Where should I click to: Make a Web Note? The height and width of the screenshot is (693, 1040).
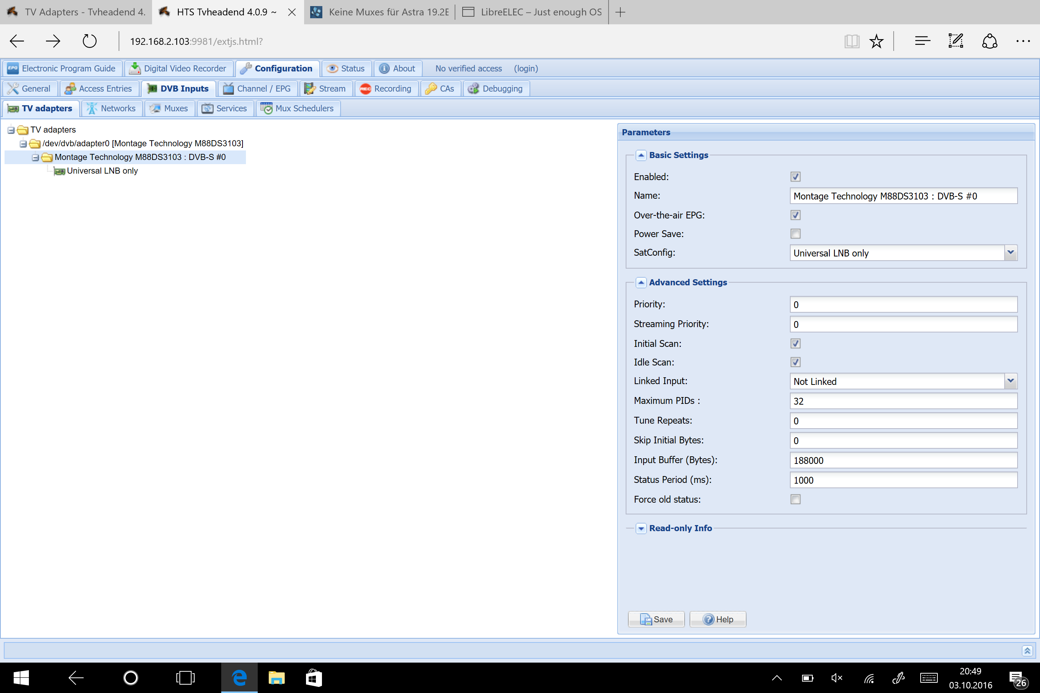(x=956, y=41)
